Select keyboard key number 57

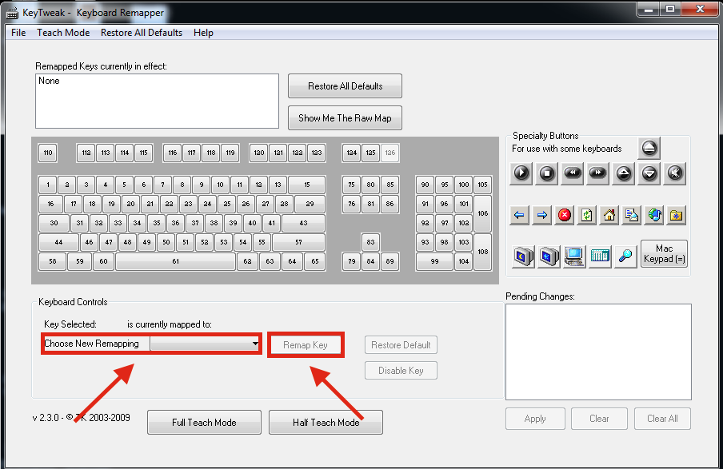click(x=298, y=242)
